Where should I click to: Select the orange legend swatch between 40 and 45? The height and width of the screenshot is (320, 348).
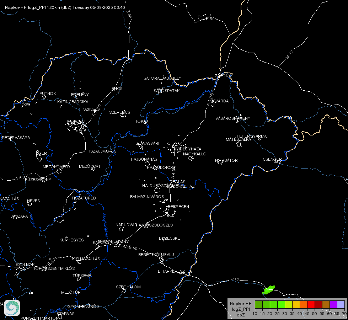[304, 304]
